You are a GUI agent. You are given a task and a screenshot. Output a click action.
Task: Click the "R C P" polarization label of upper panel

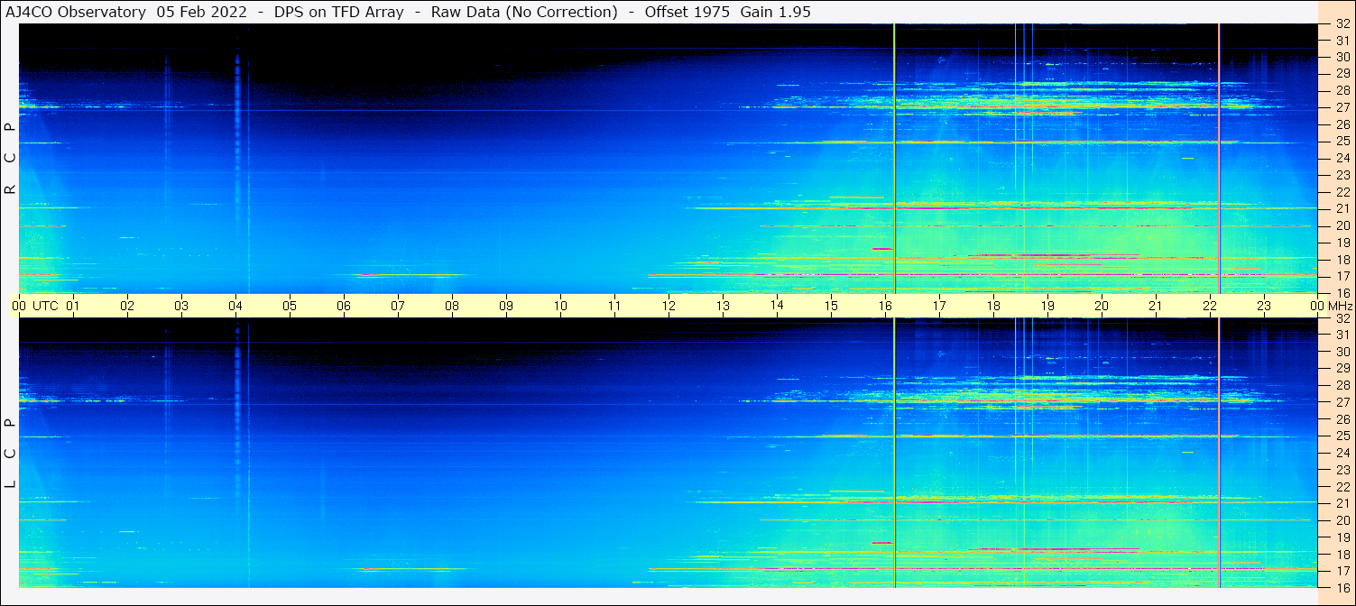pos(10,158)
